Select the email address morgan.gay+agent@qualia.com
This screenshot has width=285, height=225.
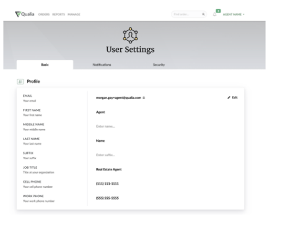point(118,97)
